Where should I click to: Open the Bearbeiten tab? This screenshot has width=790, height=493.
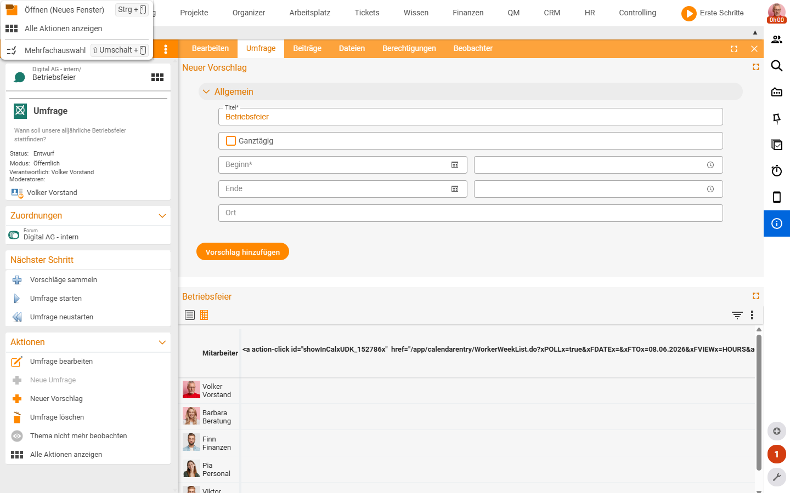click(210, 48)
